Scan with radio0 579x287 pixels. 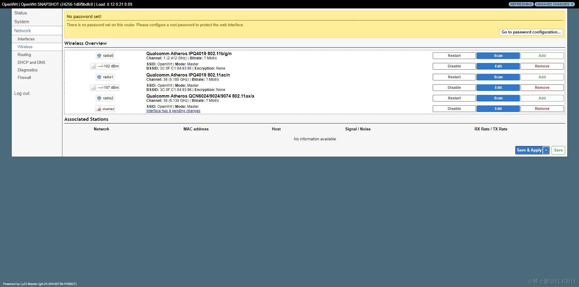498,56
